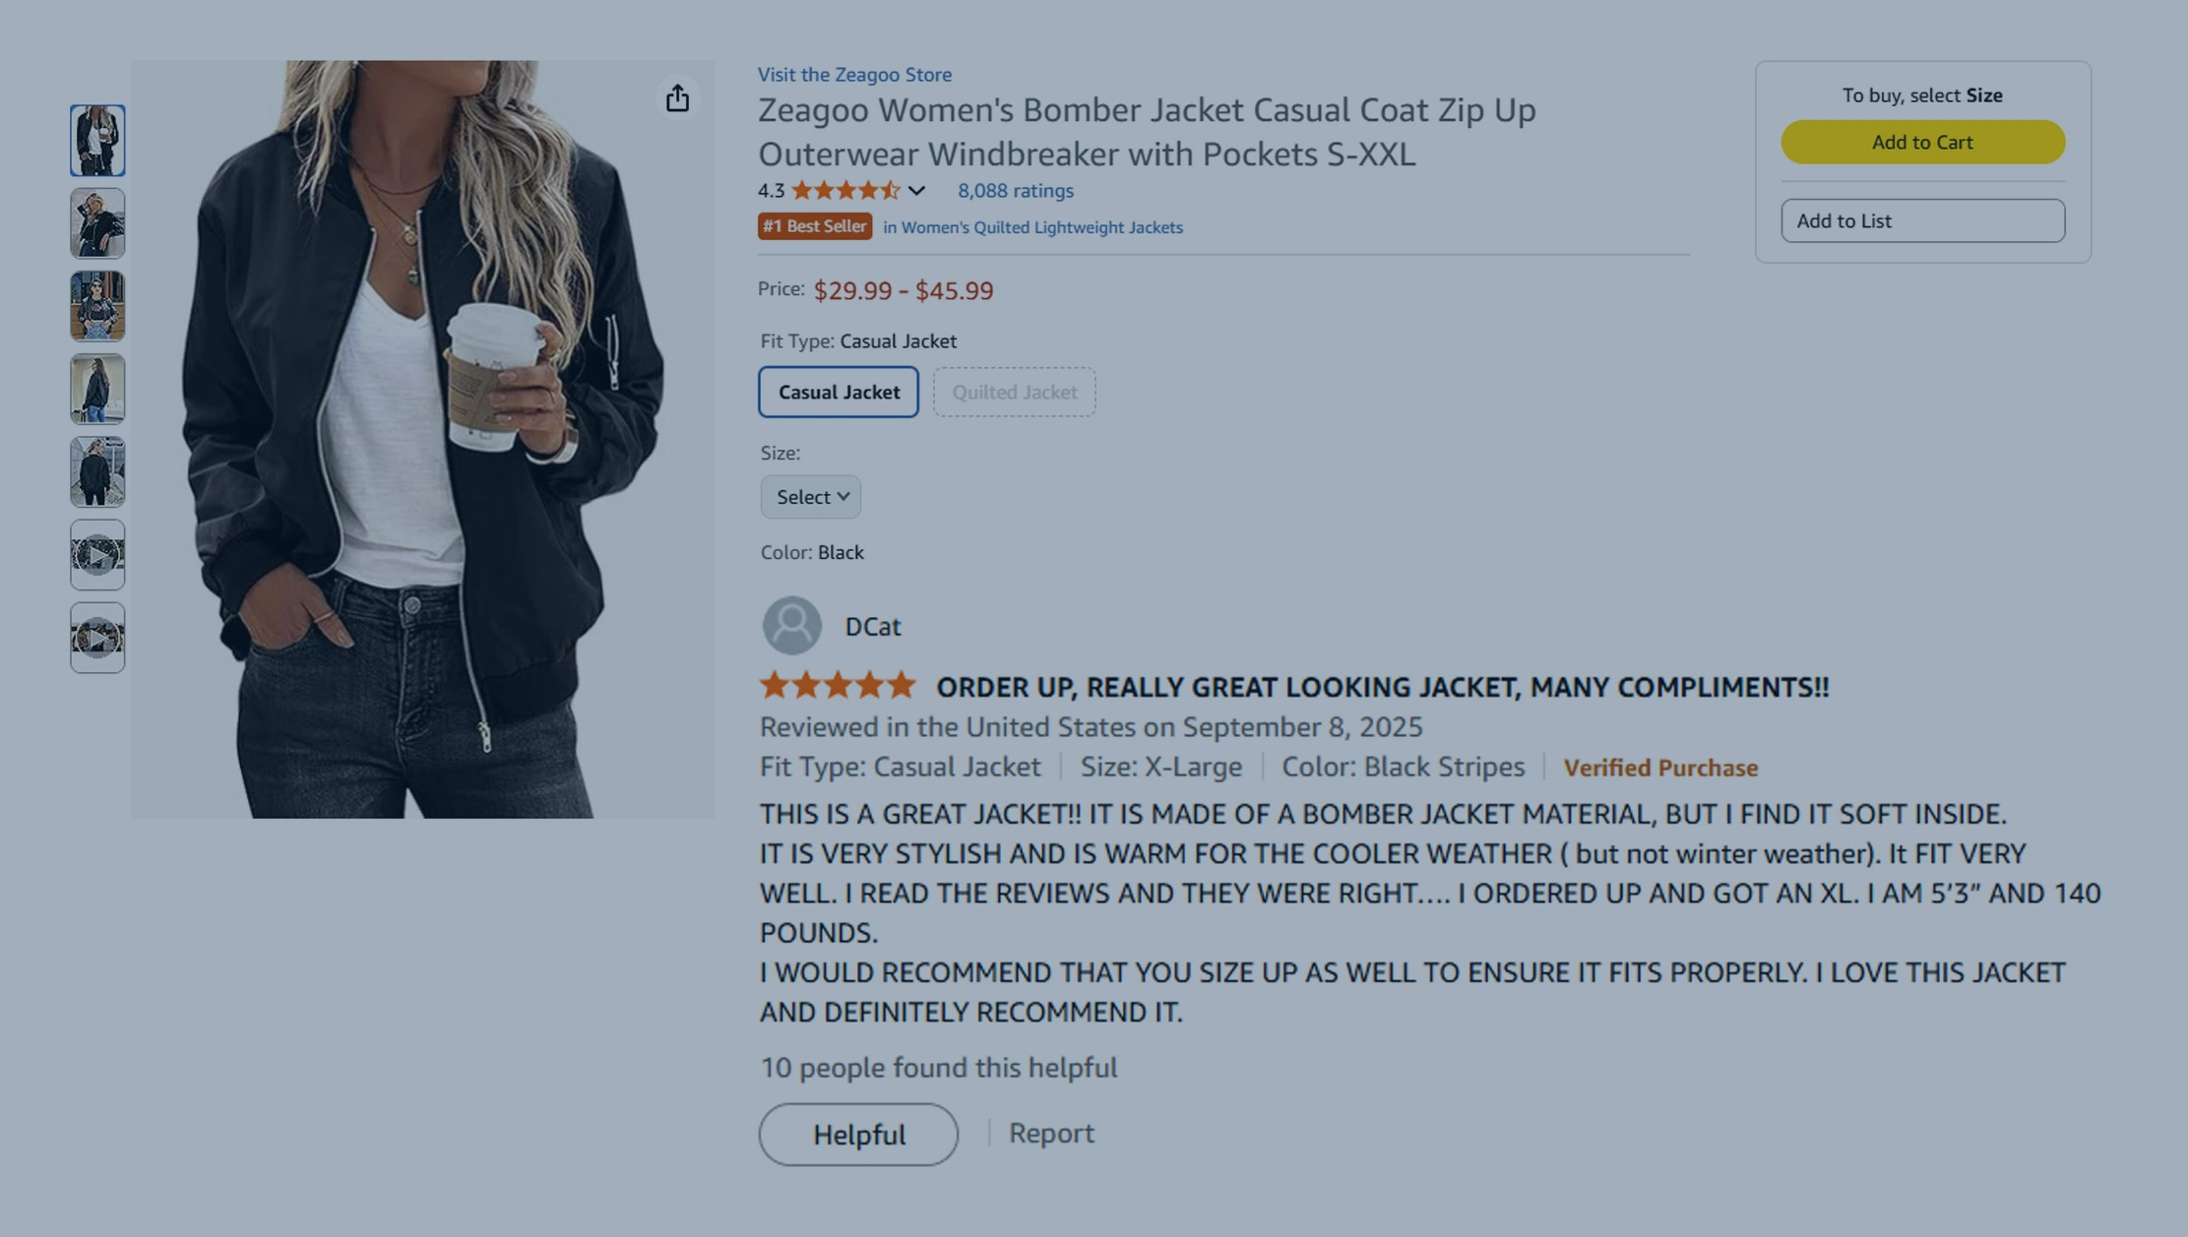The image size is (2188, 1237).
Task: Select the Quilted Jacket fit type
Action: (1014, 392)
